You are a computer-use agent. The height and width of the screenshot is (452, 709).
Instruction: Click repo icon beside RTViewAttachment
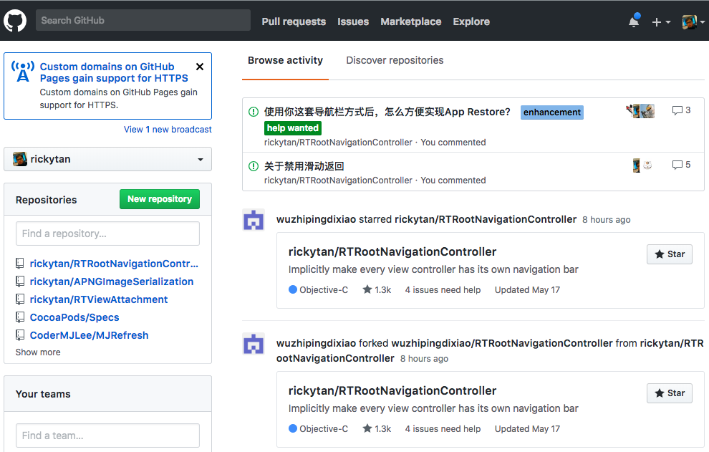point(20,299)
